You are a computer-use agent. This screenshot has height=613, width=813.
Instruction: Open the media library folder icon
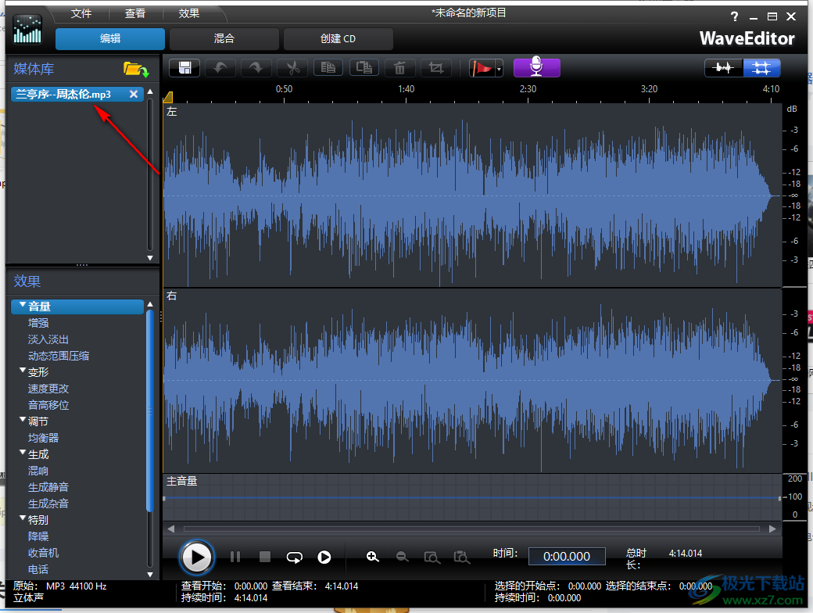tap(136, 69)
